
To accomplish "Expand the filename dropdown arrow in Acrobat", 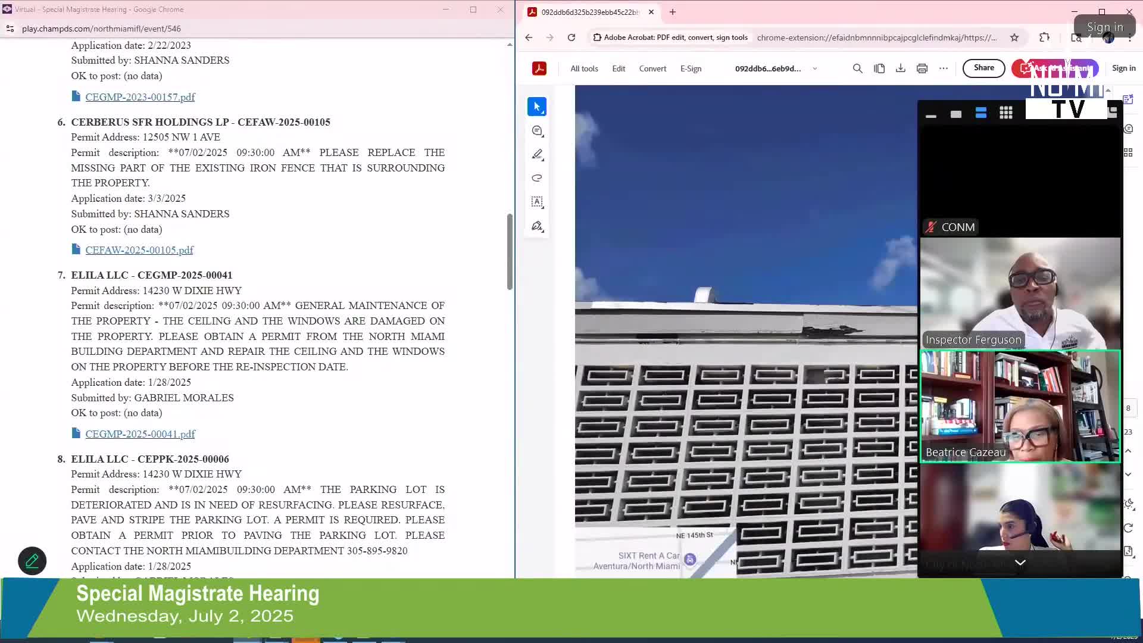I will [815, 68].
